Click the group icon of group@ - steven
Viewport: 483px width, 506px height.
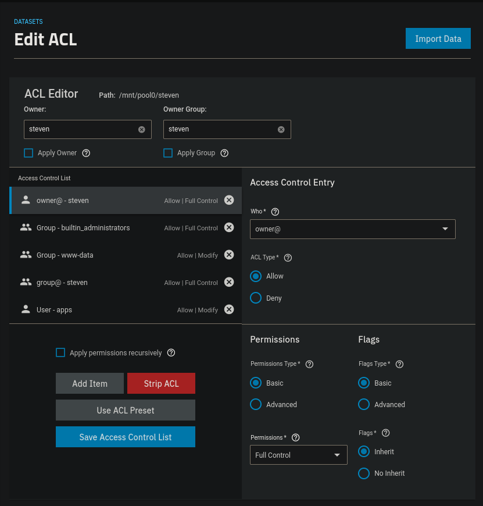click(26, 282)
